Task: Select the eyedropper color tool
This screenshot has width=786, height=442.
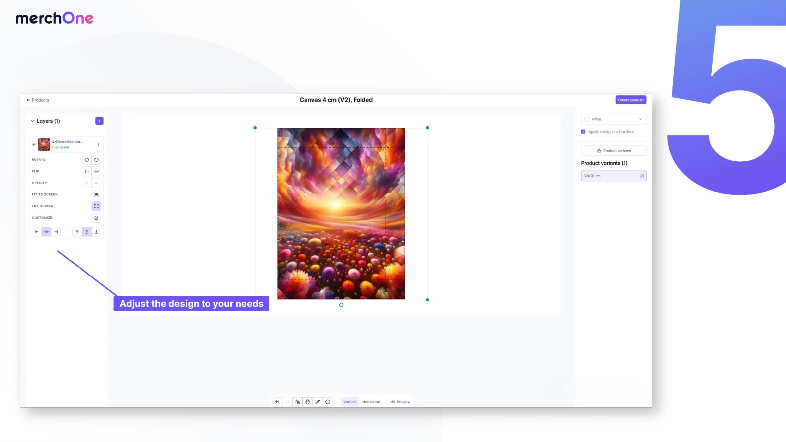Action: pyautogui.click(x=318, y=402)
